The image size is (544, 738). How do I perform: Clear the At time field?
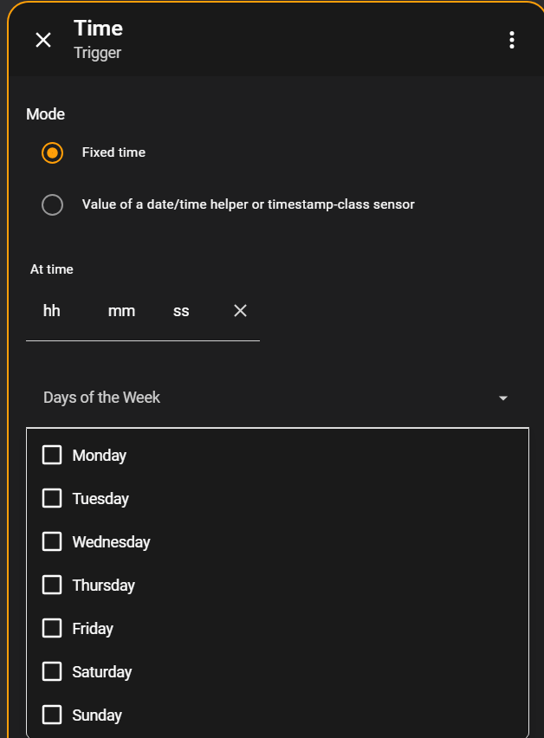click(x=241, y=311)
